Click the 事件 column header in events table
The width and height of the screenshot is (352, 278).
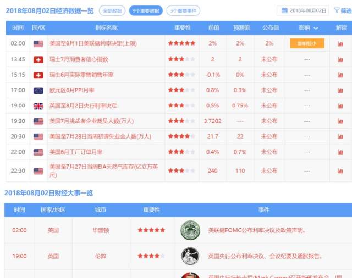click(x=263, y=210)
